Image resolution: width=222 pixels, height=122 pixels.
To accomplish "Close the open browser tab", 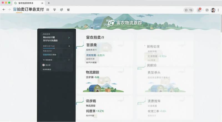I will point(42,3).
